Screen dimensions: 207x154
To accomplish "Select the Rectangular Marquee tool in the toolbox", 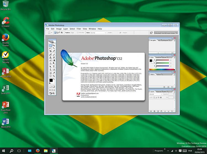I will point(50,45).
